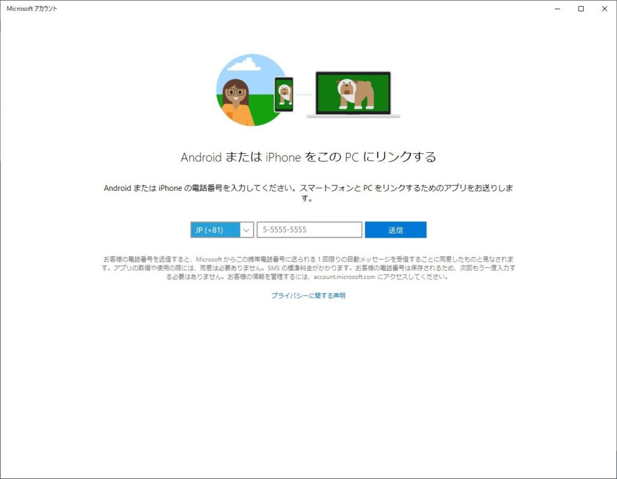This screenshot has width=617, height=479.
Task: Click the Microsoft アカウント title bar text
Action: pyautogui.click(x=32, y=9)
